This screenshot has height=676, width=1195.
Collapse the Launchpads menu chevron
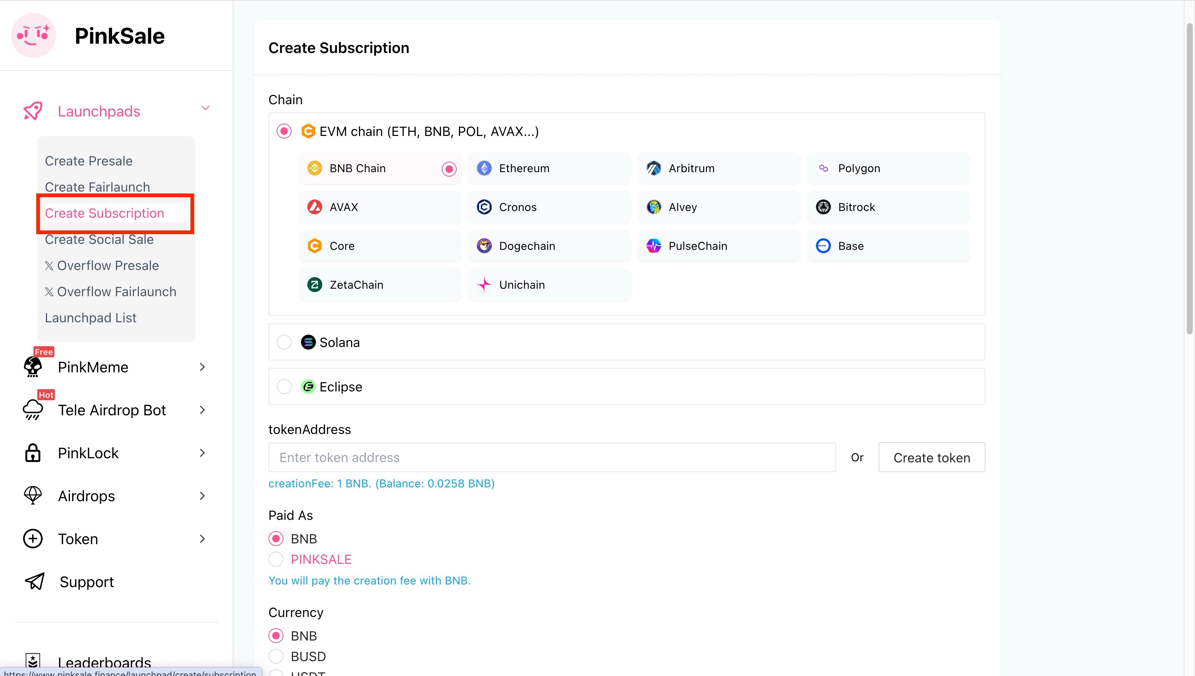206,108
